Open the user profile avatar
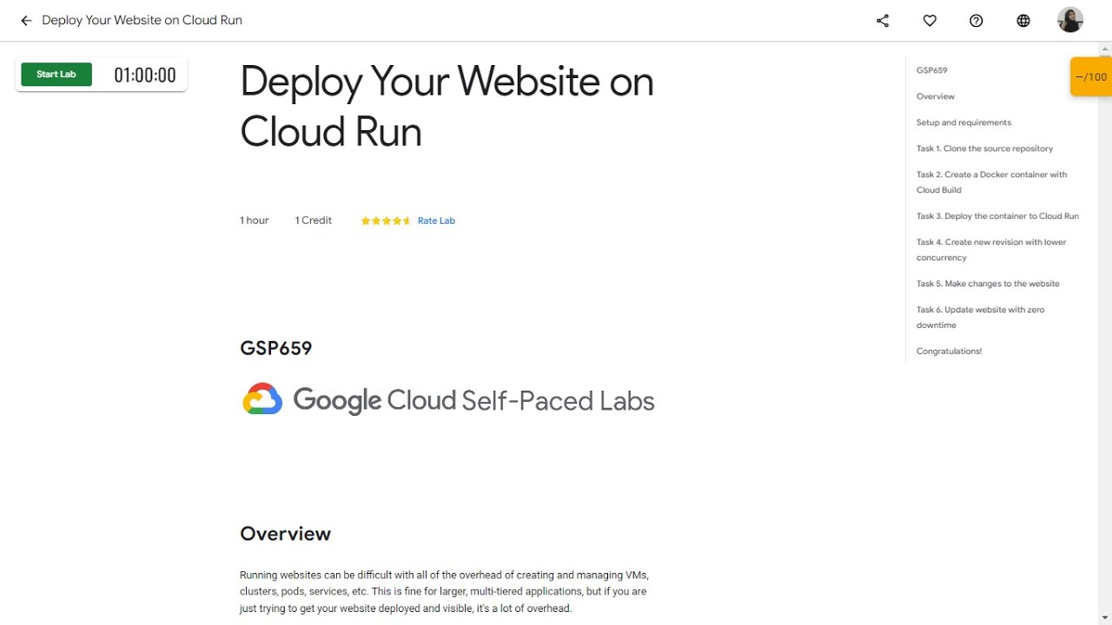The image size is (1112, 625). click(1070, 20)
